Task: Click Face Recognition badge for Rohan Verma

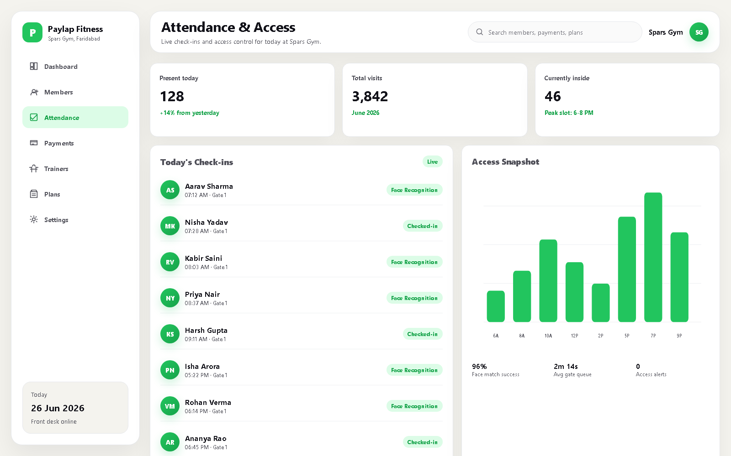Action: pyautogui.click(x=414, y=406)
